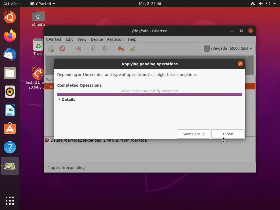280x210 pixels.
Task: Open LibreOffice Writer from the dock
Action: (x=10, y=110)
